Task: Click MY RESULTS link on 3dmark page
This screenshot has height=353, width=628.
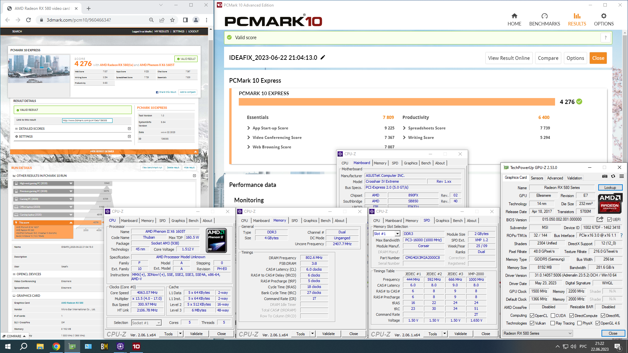Action: coord(162,31)
